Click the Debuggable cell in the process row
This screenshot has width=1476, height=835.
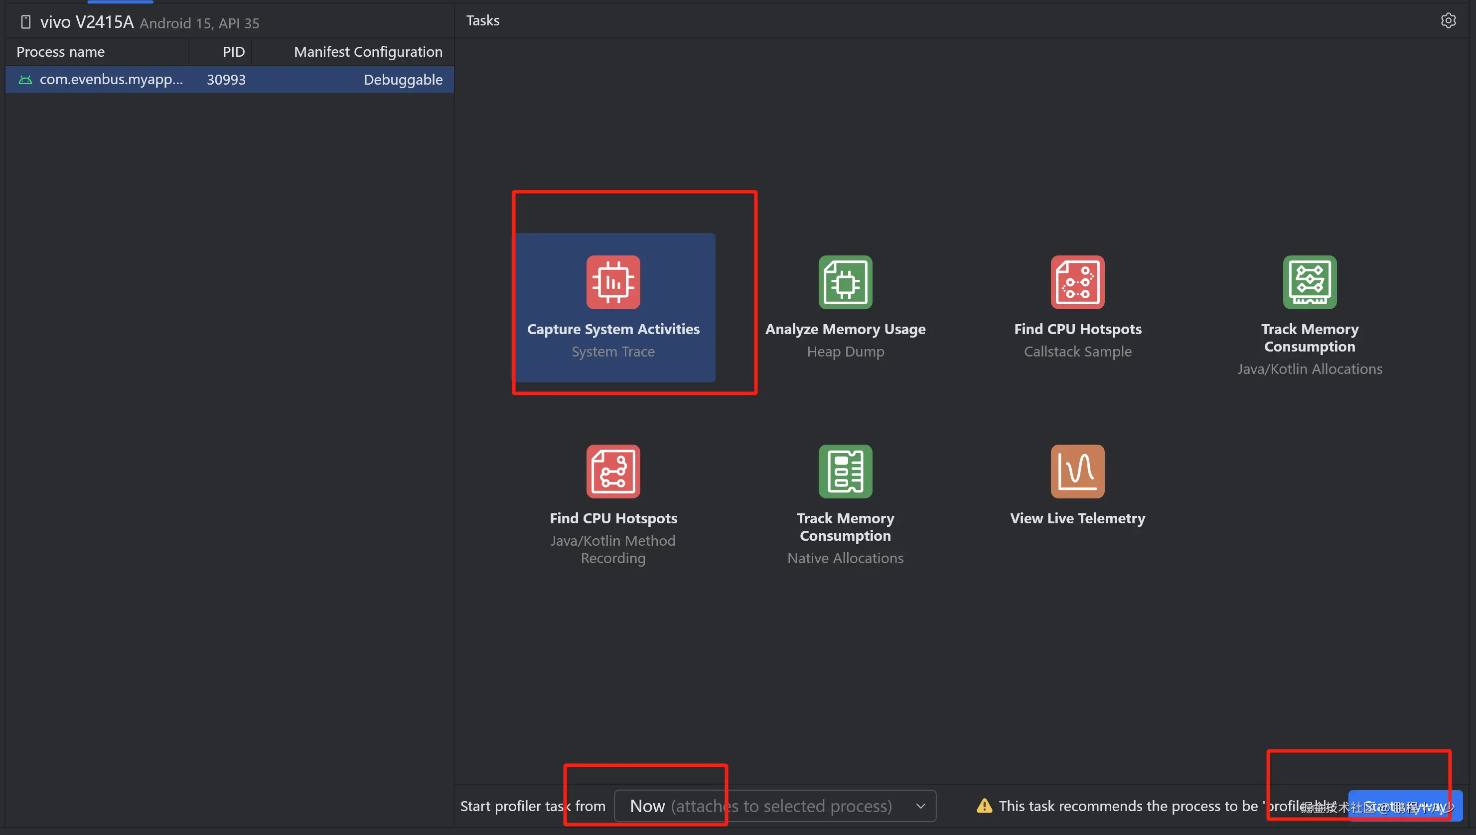(402, 80)
